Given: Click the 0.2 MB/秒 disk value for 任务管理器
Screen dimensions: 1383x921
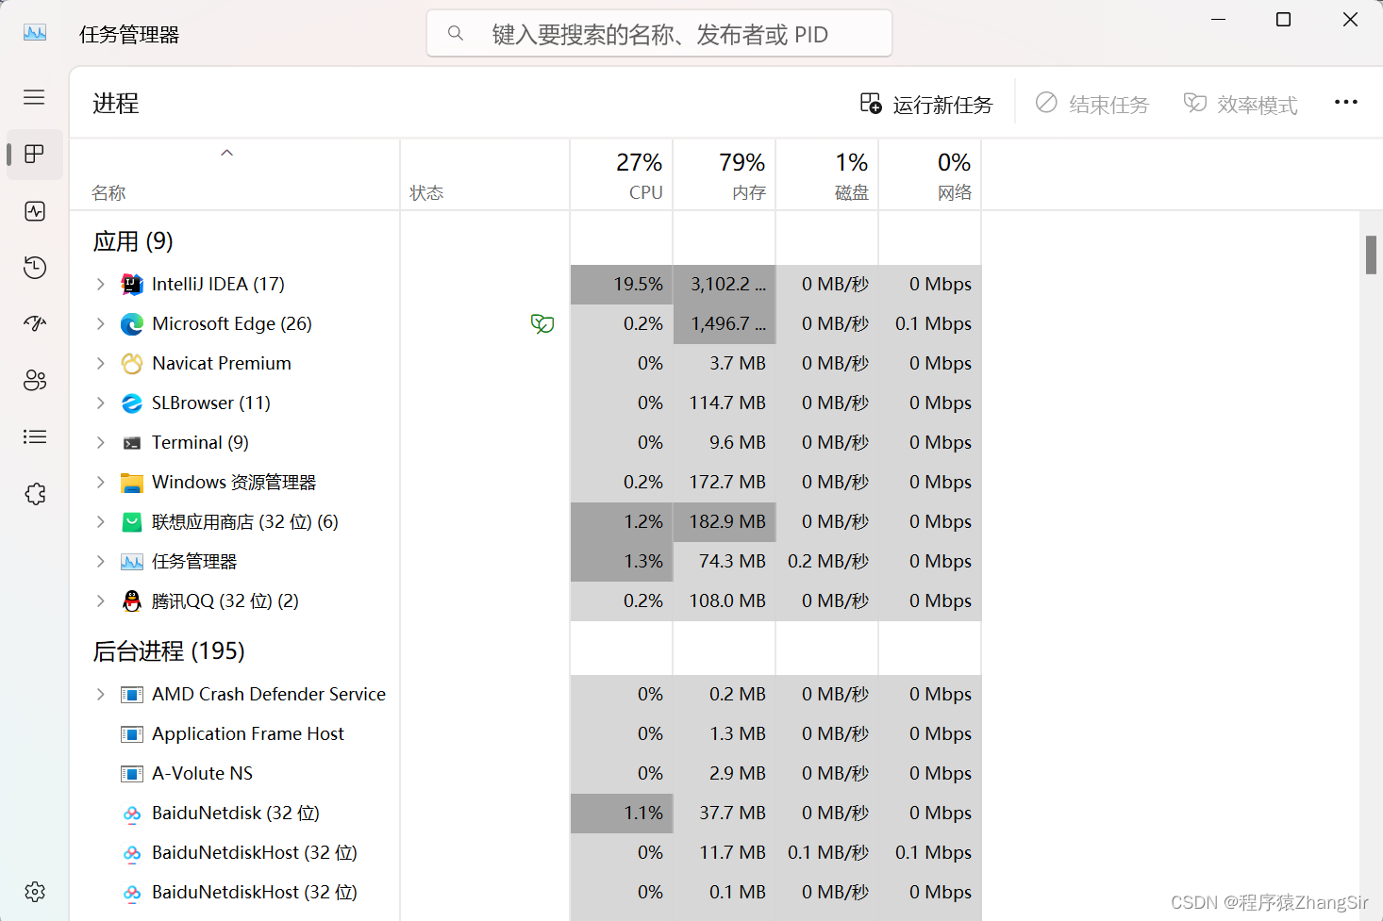Looking at the screenshot, I should pyautogui.click(x=828, y=562).
